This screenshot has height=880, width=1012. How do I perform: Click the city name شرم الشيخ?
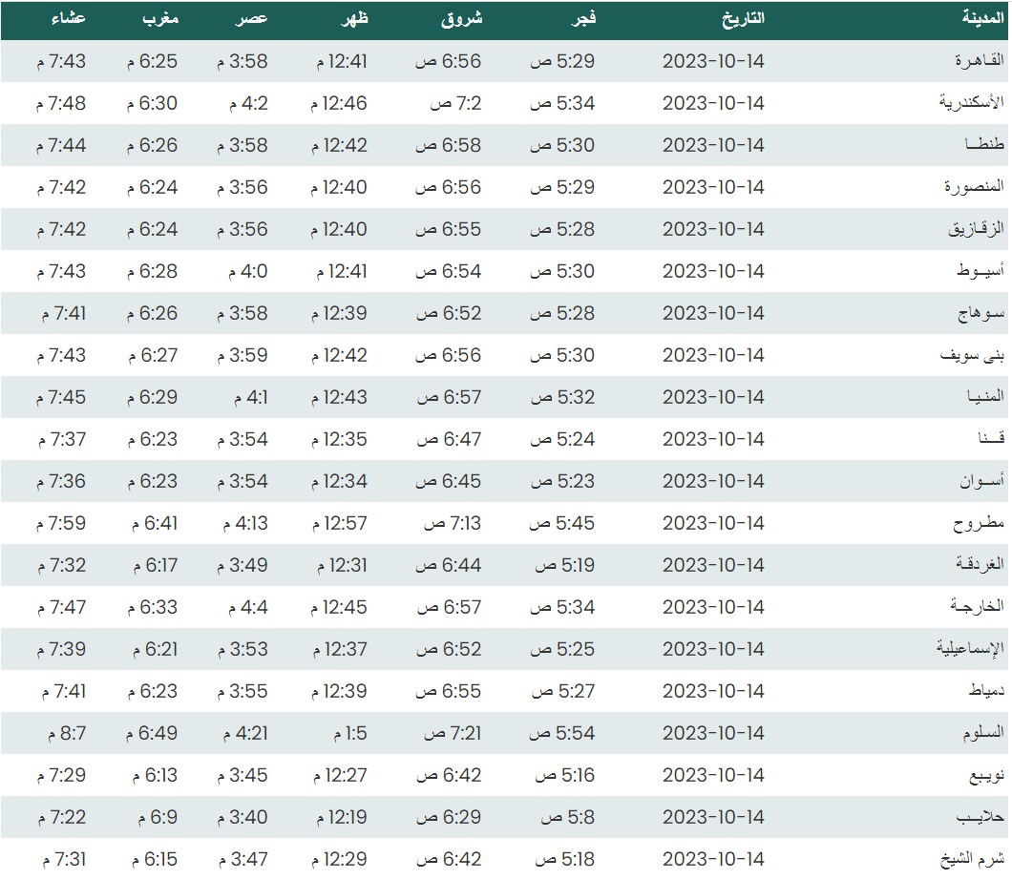click(973, 859)
